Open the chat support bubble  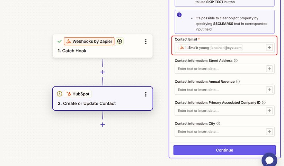coord(269,160)
